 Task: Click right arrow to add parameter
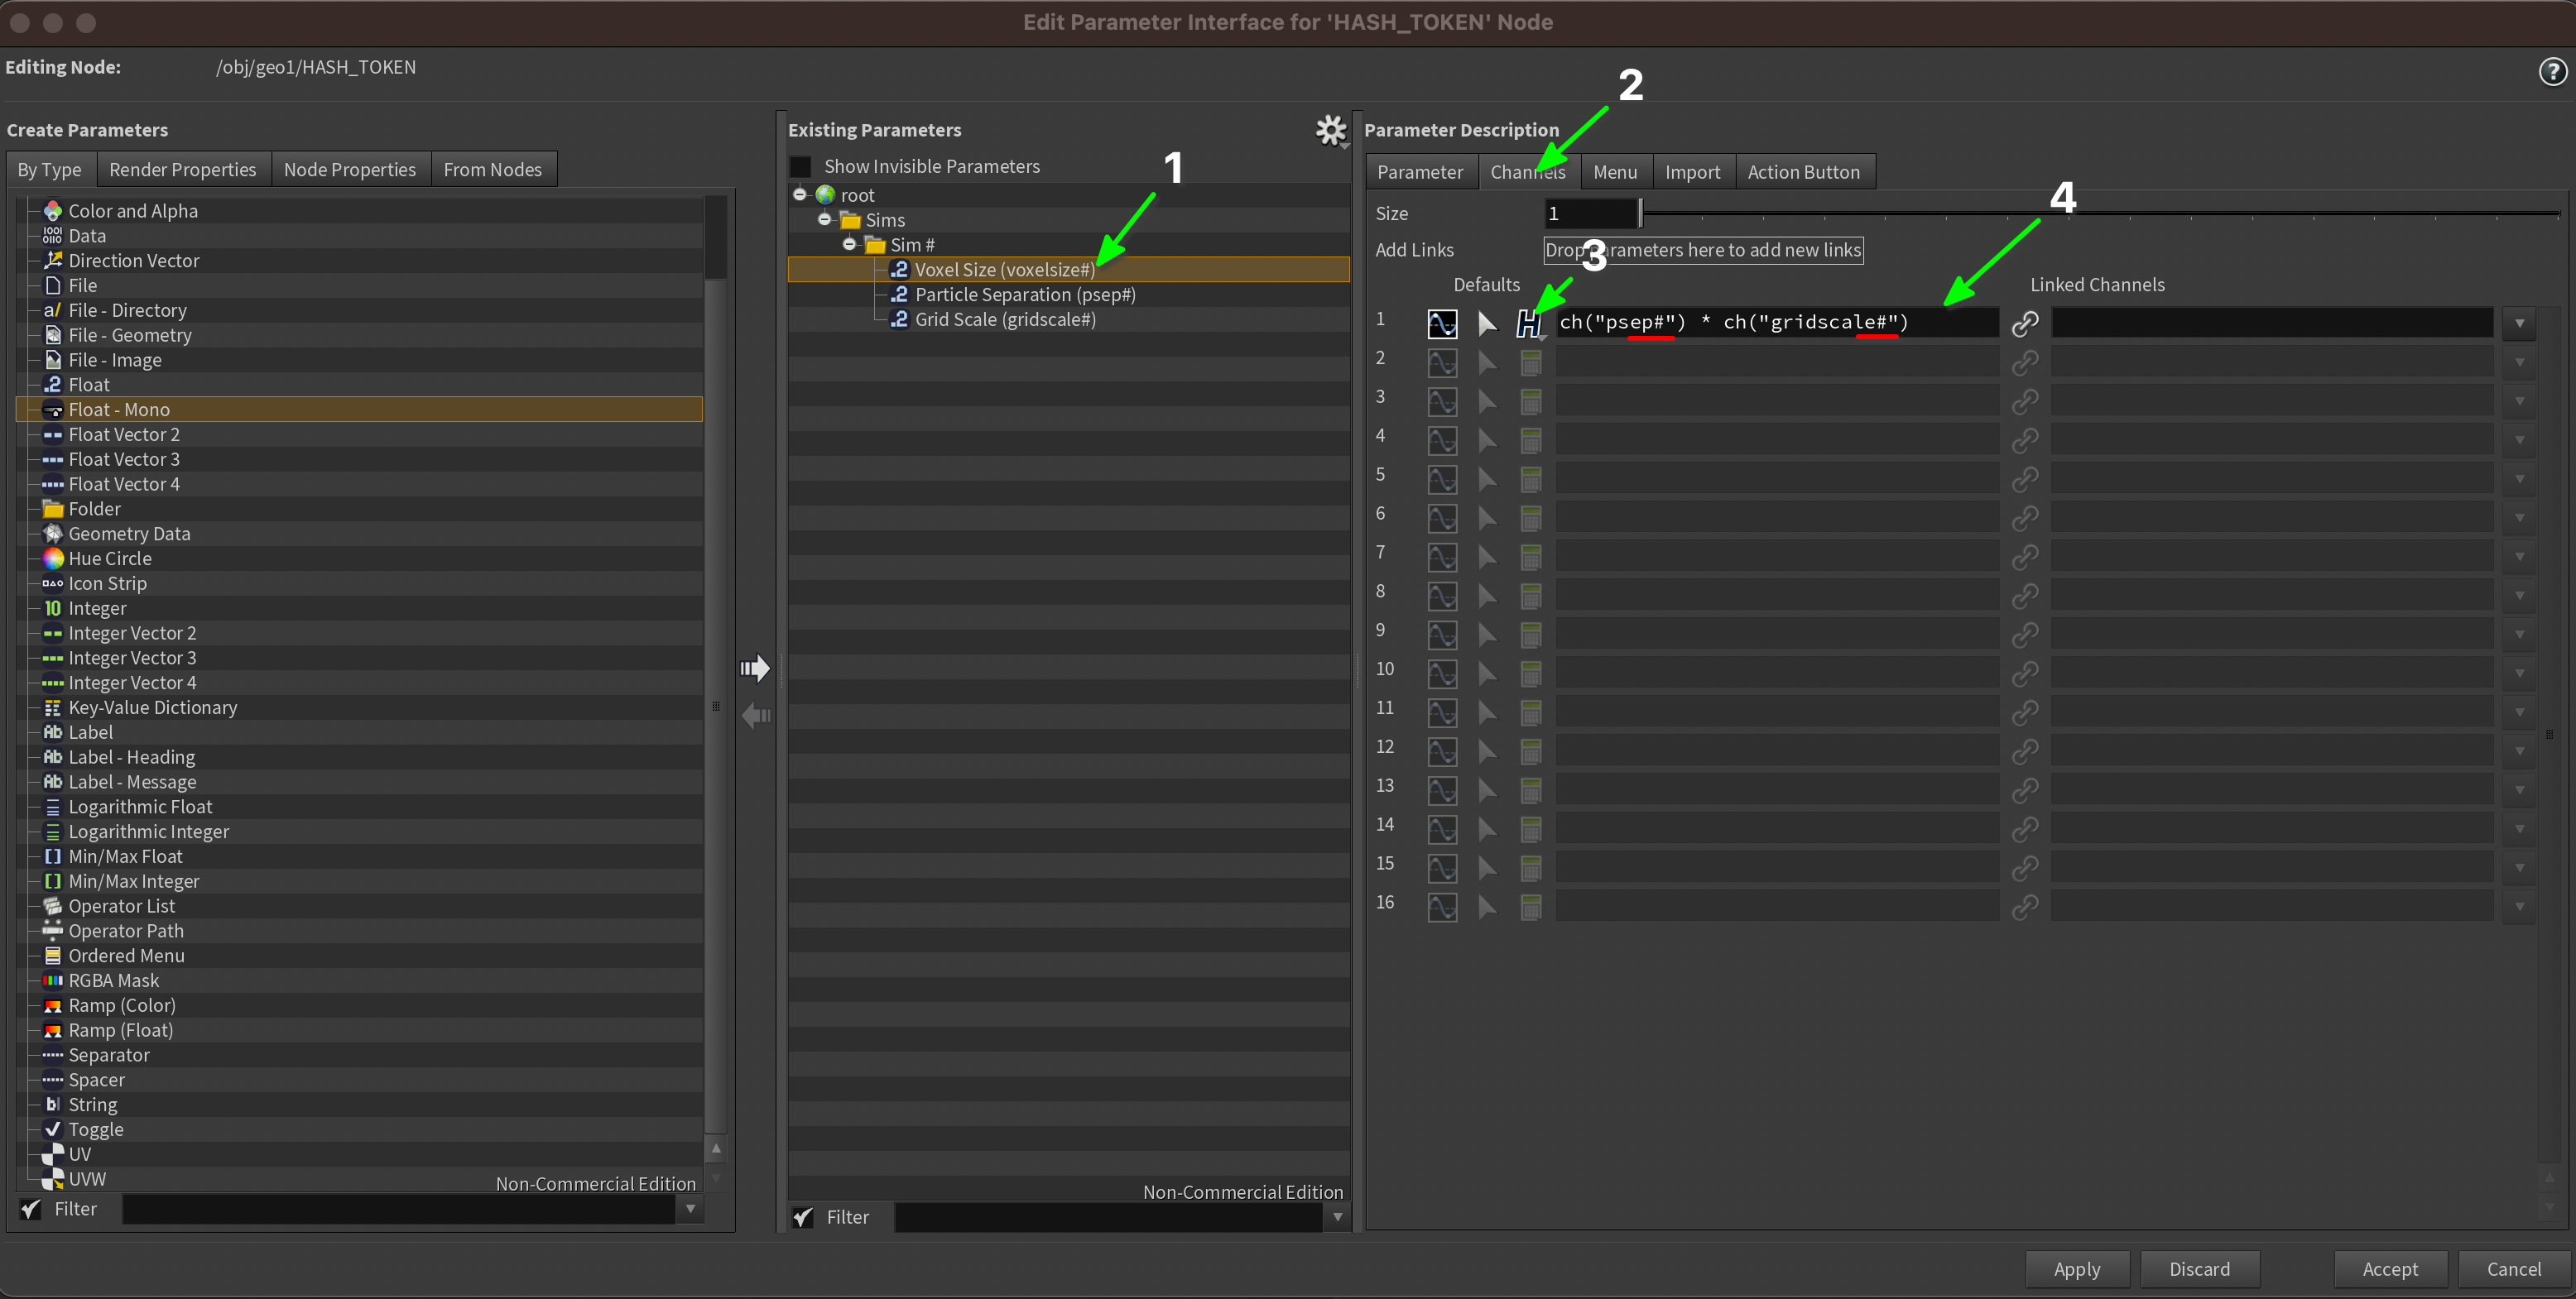tap(755, 668)
